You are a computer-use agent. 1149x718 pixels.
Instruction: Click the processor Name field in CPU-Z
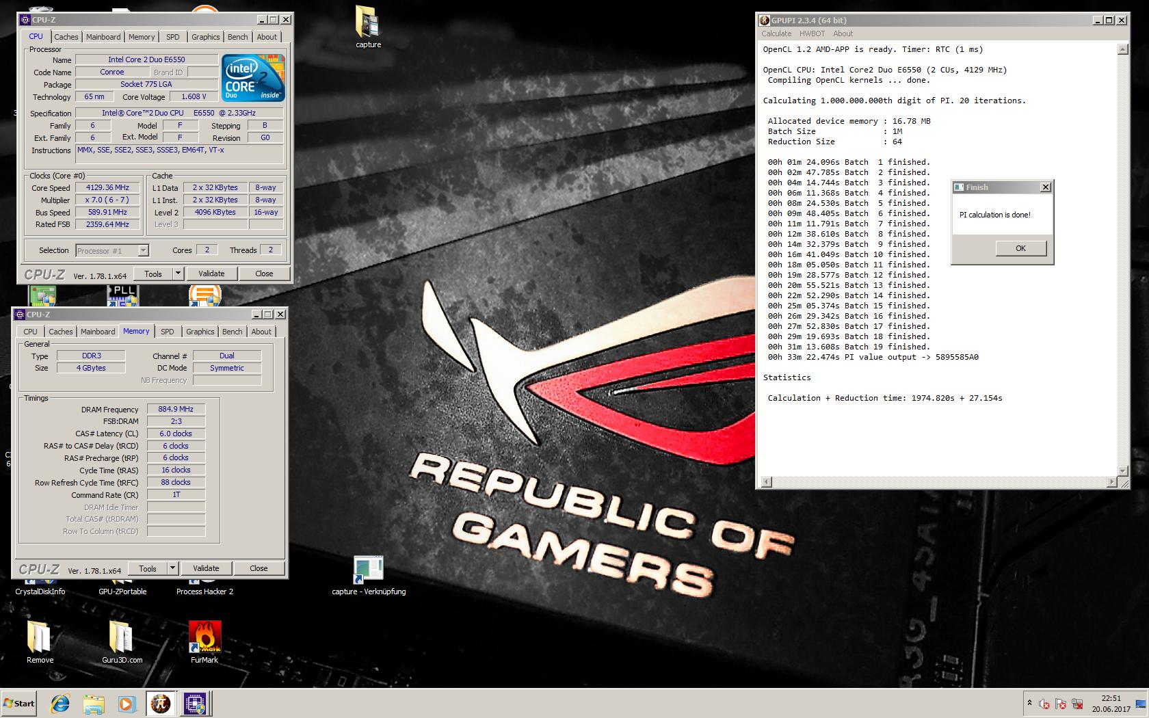[146, 59]
